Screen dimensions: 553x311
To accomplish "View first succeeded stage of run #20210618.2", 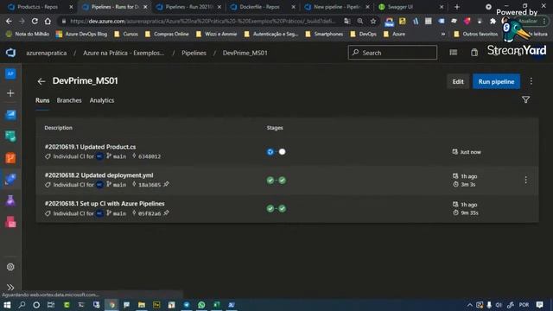I will [270, 181].
